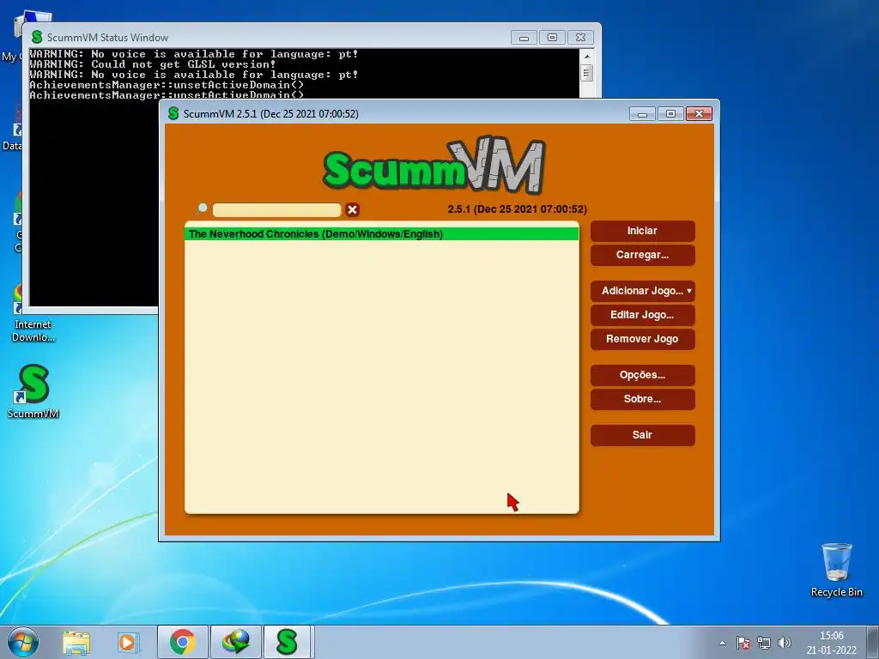Open Windows Media Player from the taskbar
Screen dimensions: 879x659
(x=128, y=642)
